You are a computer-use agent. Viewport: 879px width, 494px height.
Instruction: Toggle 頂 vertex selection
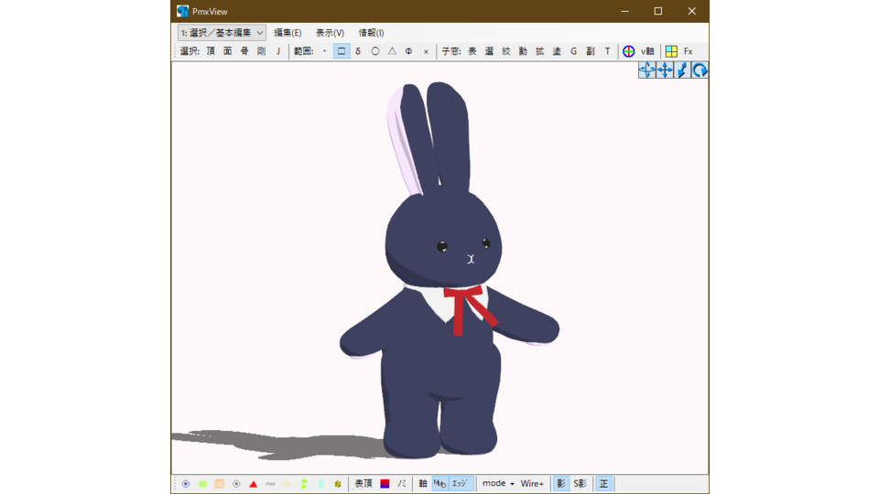[x=211, y=51]
